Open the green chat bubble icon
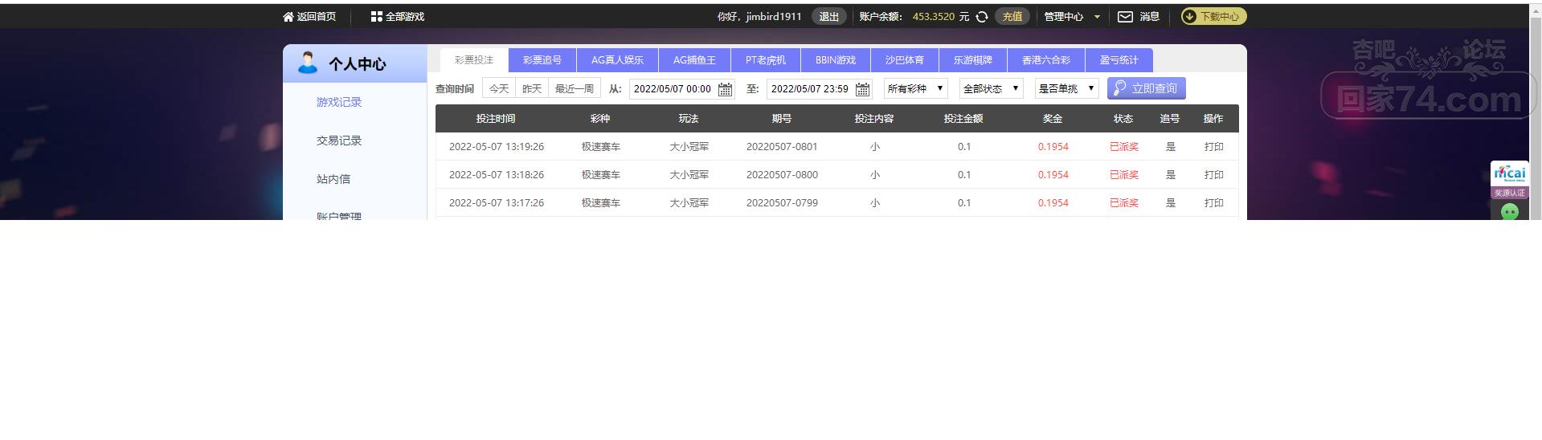Image resolution: width=1542 pixels, height=440 pixels. 1510,212
